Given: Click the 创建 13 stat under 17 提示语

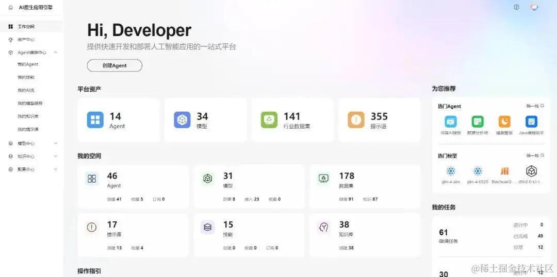Looking at the screenshot, I should point(114,248).
